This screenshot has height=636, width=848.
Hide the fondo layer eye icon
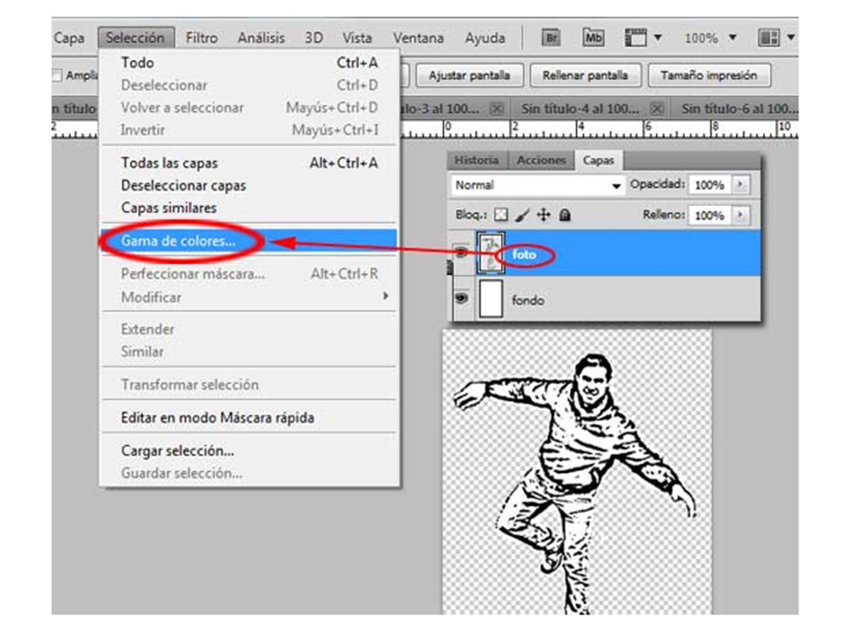pyautogui.click(x=462, y=298)
